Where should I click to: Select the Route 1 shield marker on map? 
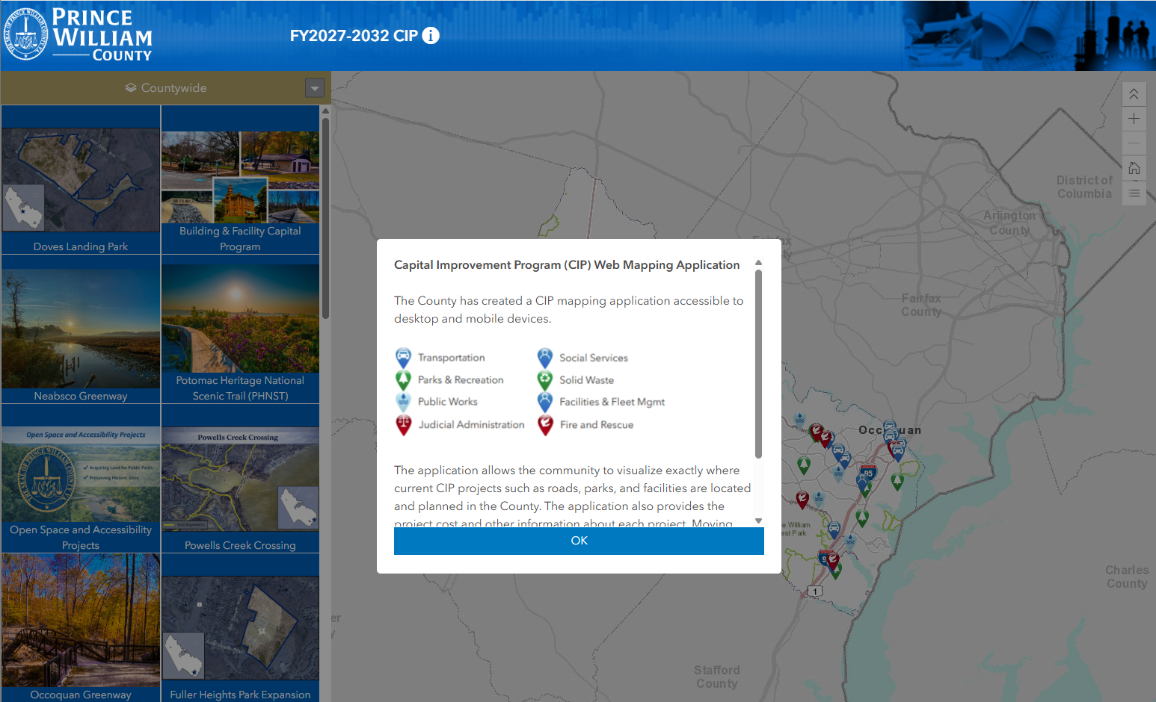point(815,591)
